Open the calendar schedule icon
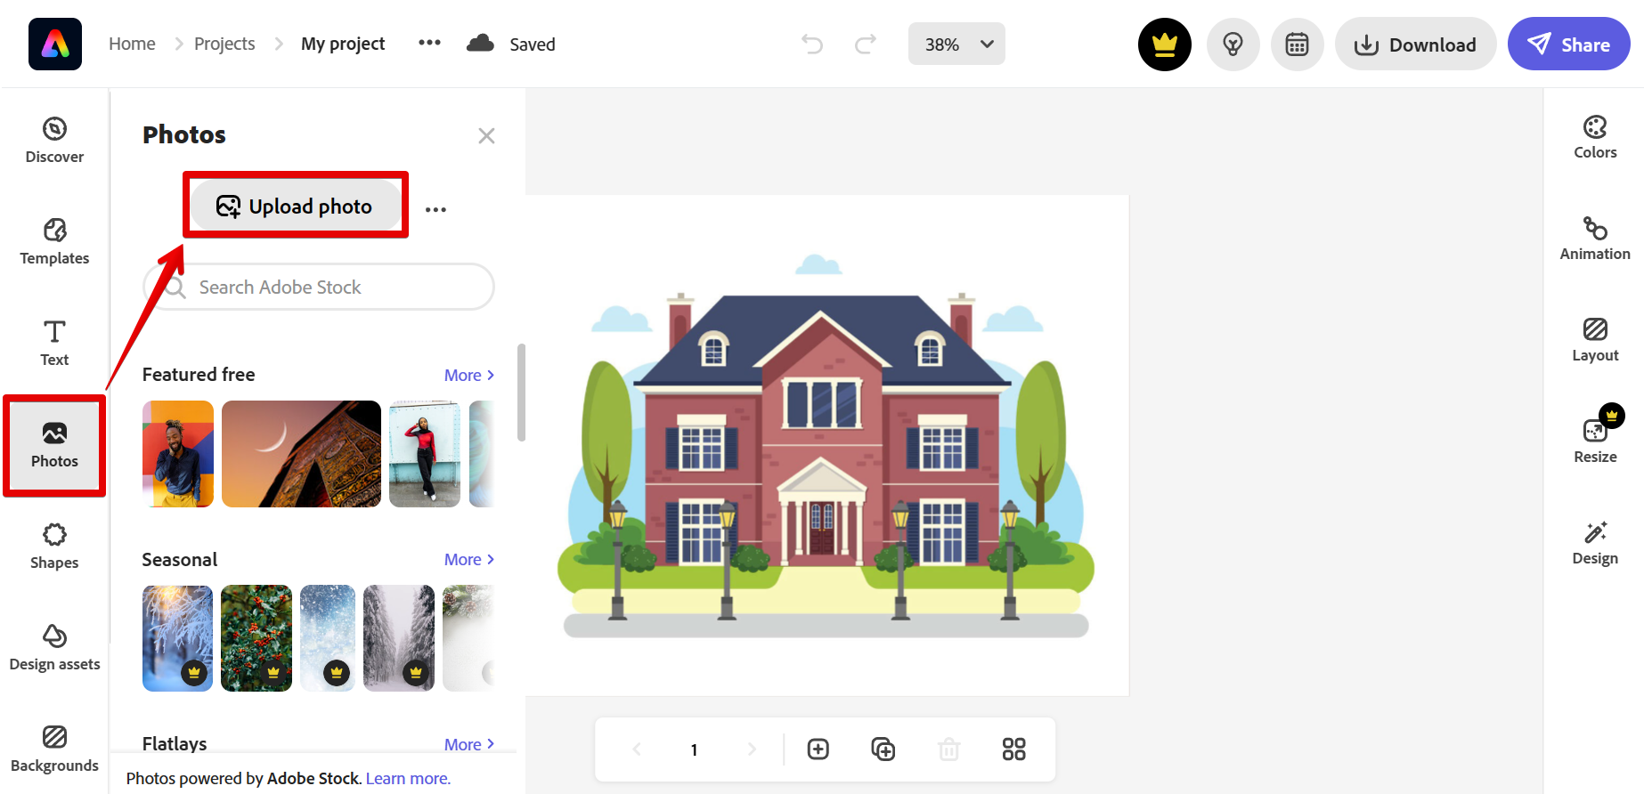 coord(1298,45)
